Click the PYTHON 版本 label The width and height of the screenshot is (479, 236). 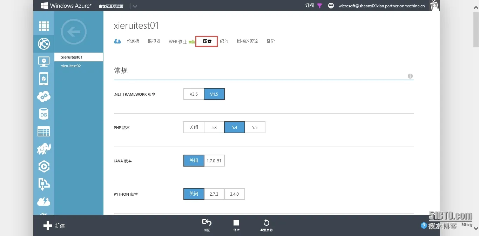coord(126,195)
